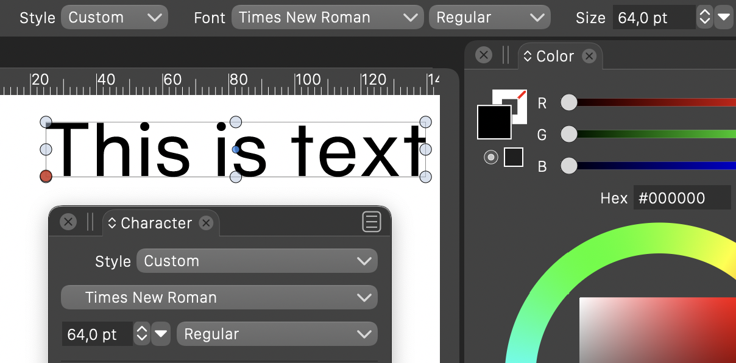736x363 pixels.
Task: Expand the Regular font weight dropdown in toolbar
Action: pos(489,18)
